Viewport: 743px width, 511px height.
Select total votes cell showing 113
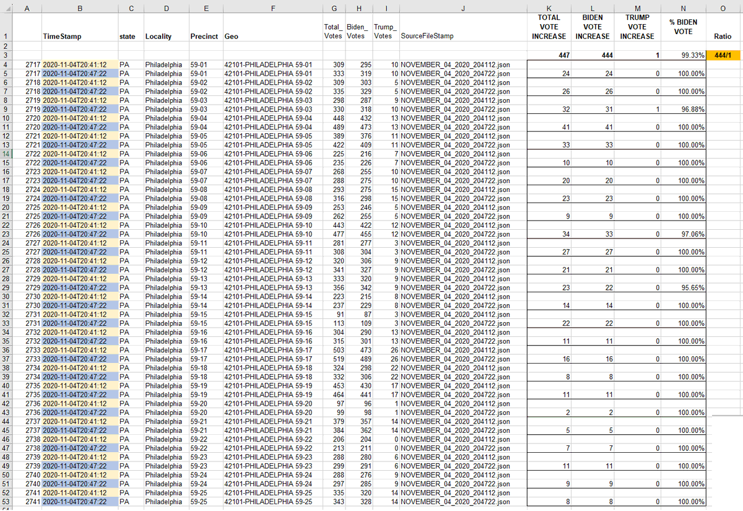click(334, 323)
